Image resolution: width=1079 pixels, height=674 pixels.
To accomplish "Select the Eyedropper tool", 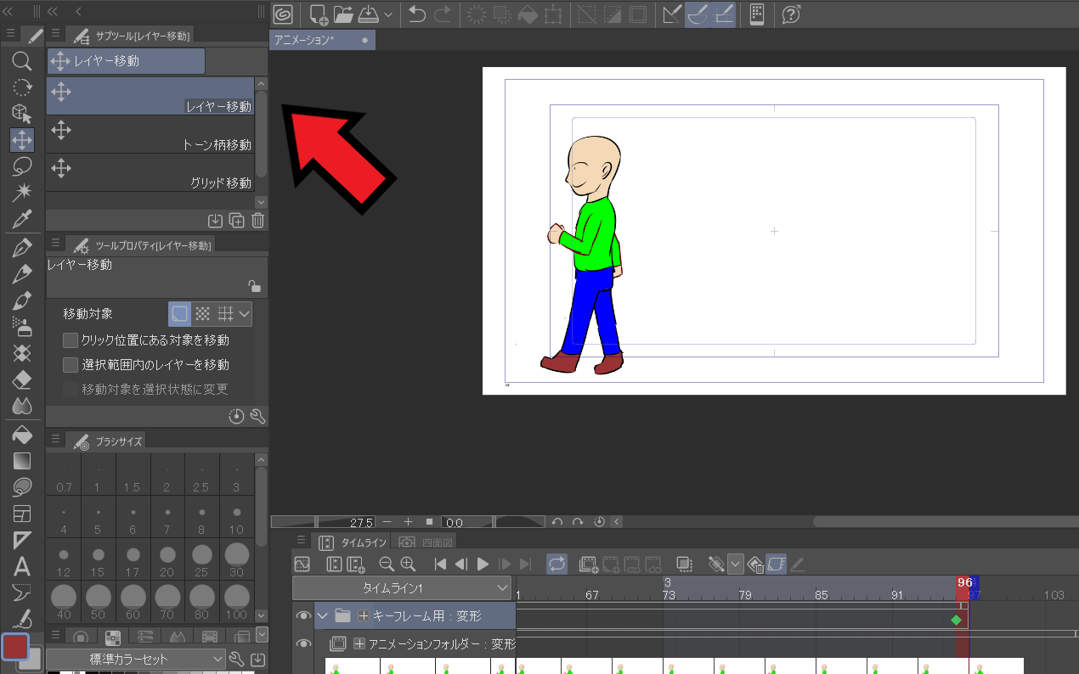I will [x=22, y=220].
